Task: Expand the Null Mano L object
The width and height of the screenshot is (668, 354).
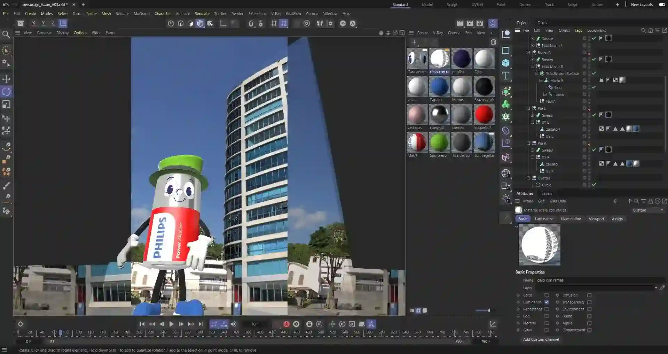Action: [532, 46]
